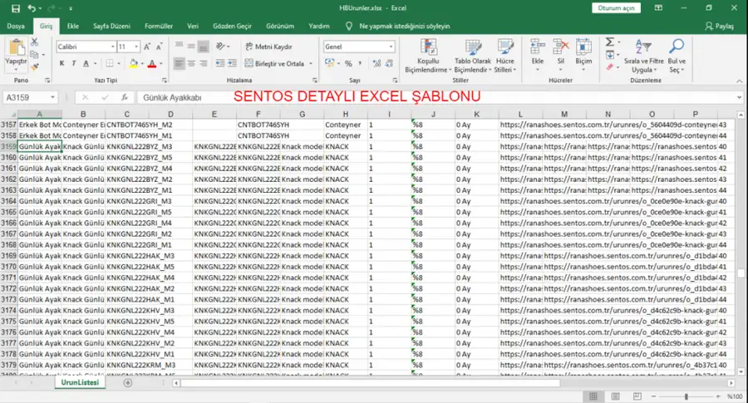Switch to the Ekle ribbon tab
748x403 pixels.
pos(73,27)
